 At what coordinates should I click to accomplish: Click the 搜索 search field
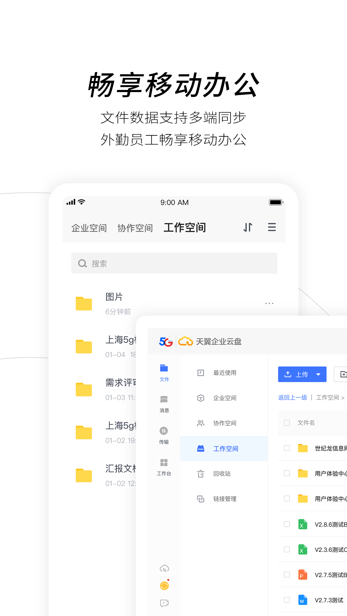coord(174,263)
